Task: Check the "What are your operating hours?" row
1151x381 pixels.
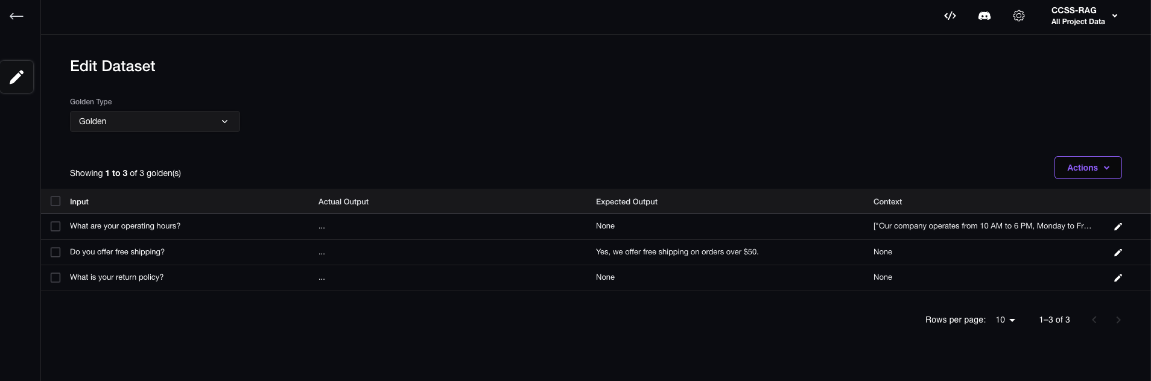Action: click(55, 227)
